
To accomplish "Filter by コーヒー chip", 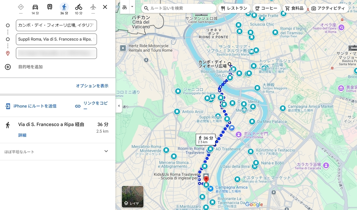I will pos(266,8).
